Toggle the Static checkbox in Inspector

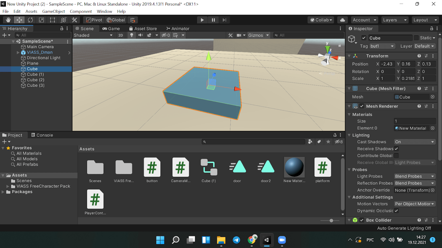(x=416, y=38)
